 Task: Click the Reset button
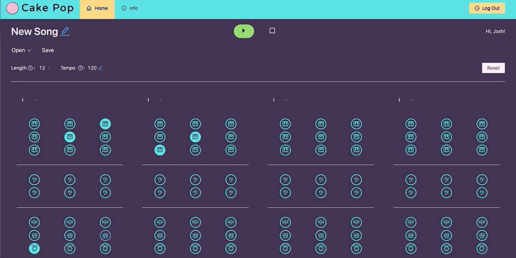pyautogui.click(x=493, y=68)
